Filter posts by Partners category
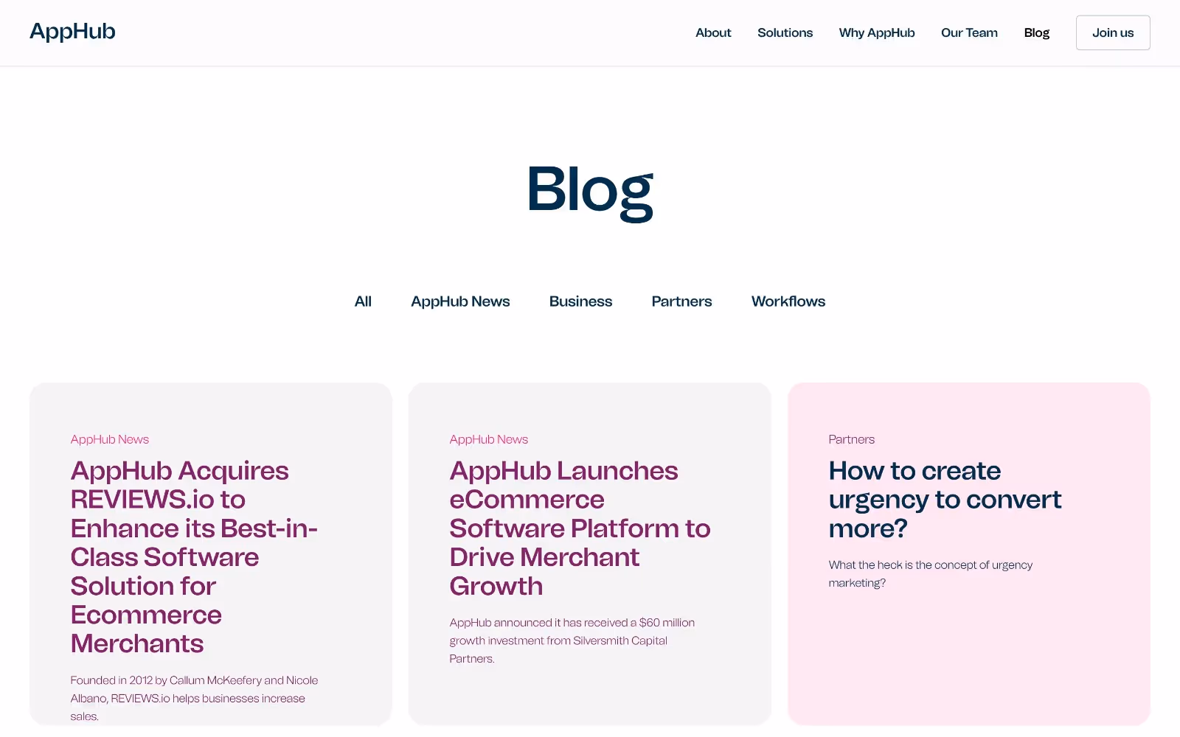 tap(681, 301)
